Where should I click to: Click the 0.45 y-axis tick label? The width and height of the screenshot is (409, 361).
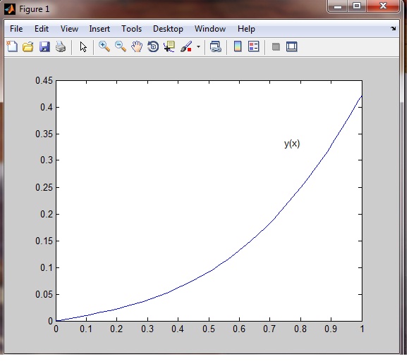[44, 80]
